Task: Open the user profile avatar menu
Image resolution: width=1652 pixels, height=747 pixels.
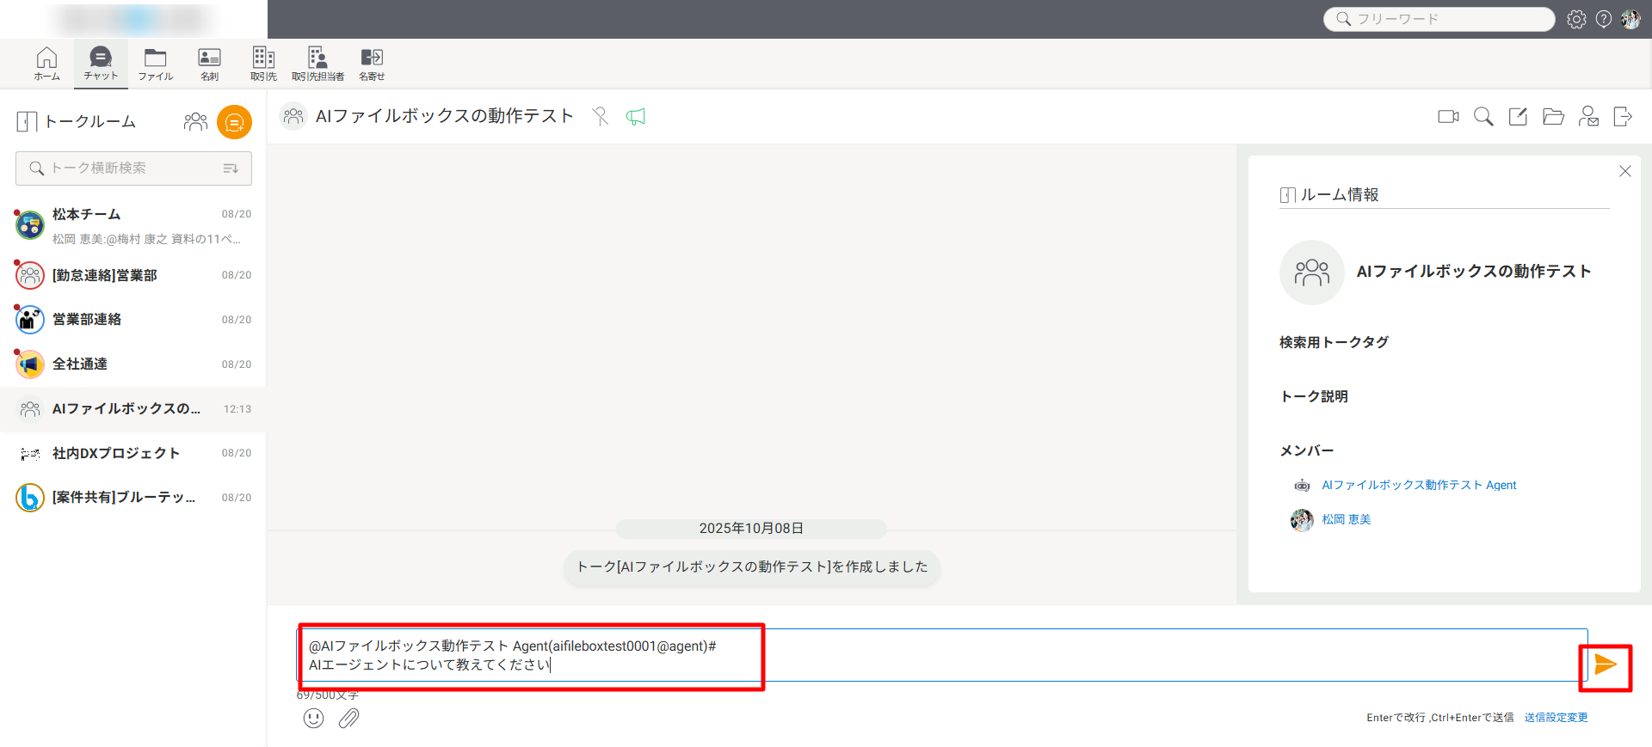Action: (x=1630, y=19)
